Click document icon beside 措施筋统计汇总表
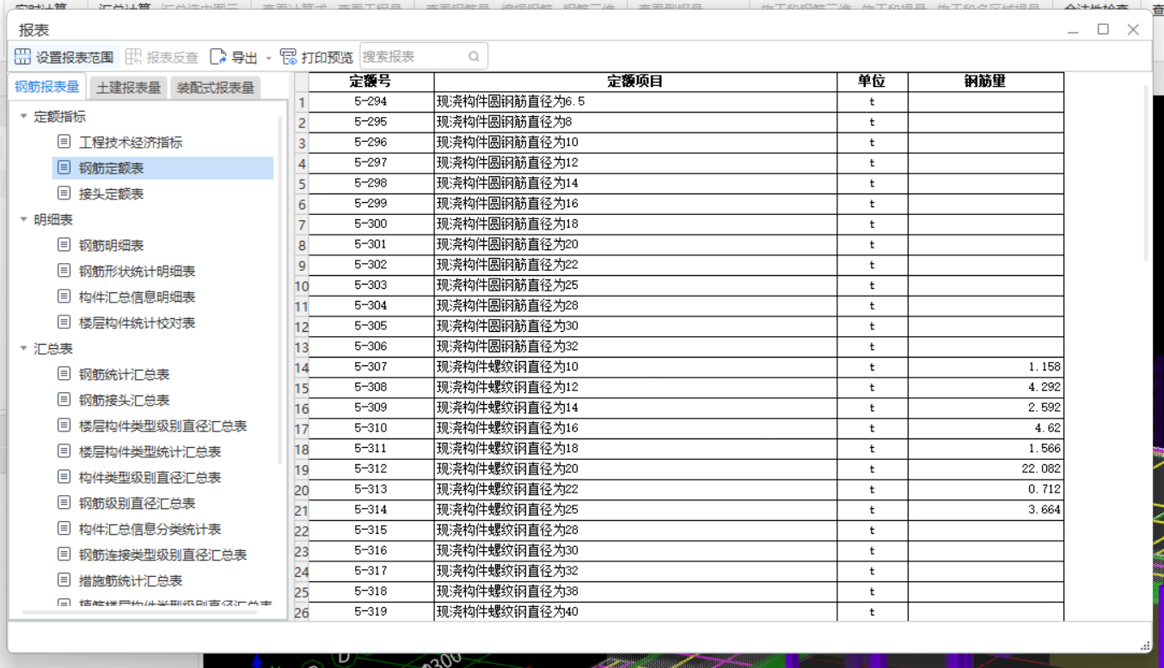This screenshot has width=1164, height=668. [x=64, y=580]
